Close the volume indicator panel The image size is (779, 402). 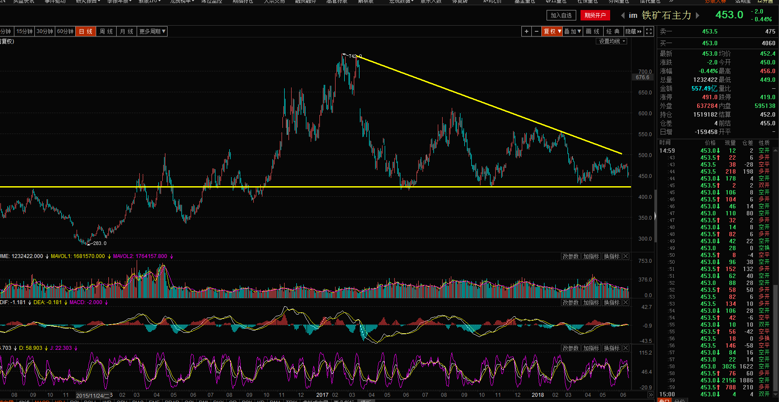(x=626, y=256)
